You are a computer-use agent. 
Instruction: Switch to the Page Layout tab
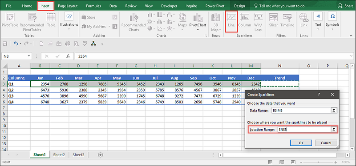(x=68, y=6)
